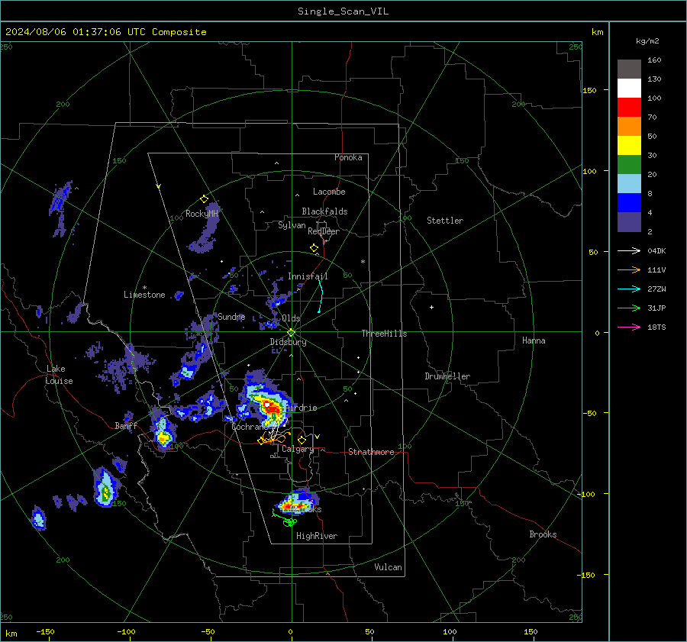687x642 pixels.
Task: Click the RedDeer city label
Action: (x=324, y=231)
